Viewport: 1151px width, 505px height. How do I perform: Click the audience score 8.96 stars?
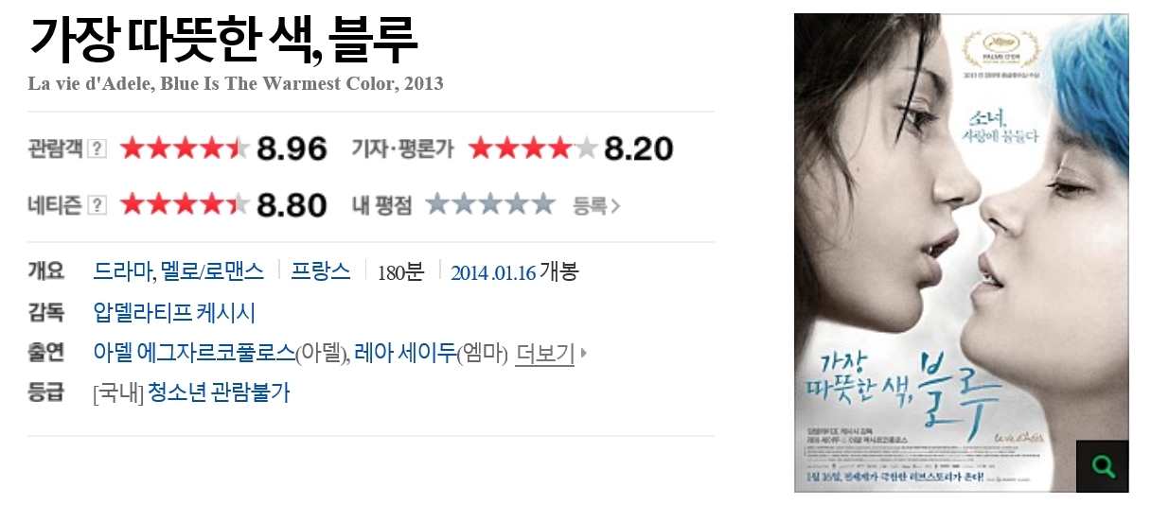(x=185, y=148)
